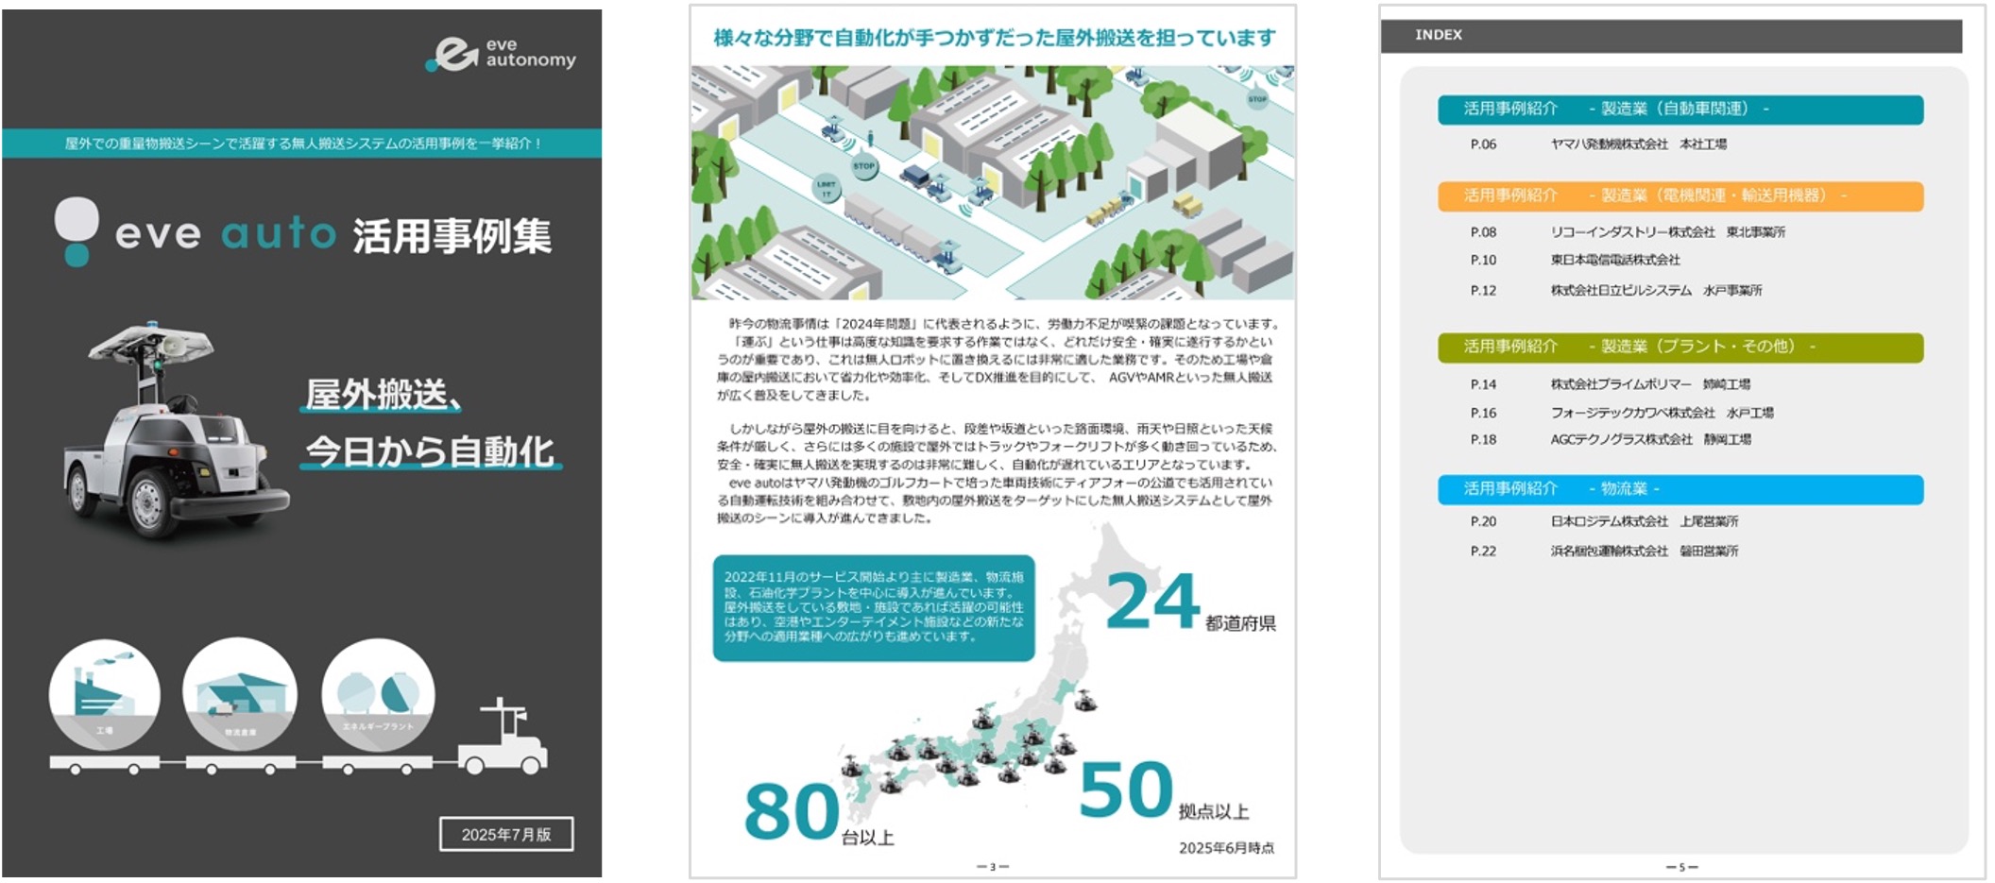Click the large number 24 都道府県
This screenshot has height=883, width=1995.
1190,603
